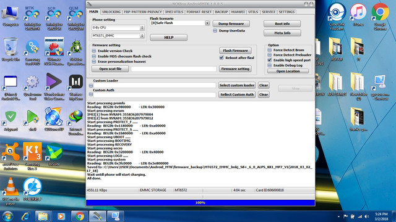Click the scat file path field

(174, 69)
